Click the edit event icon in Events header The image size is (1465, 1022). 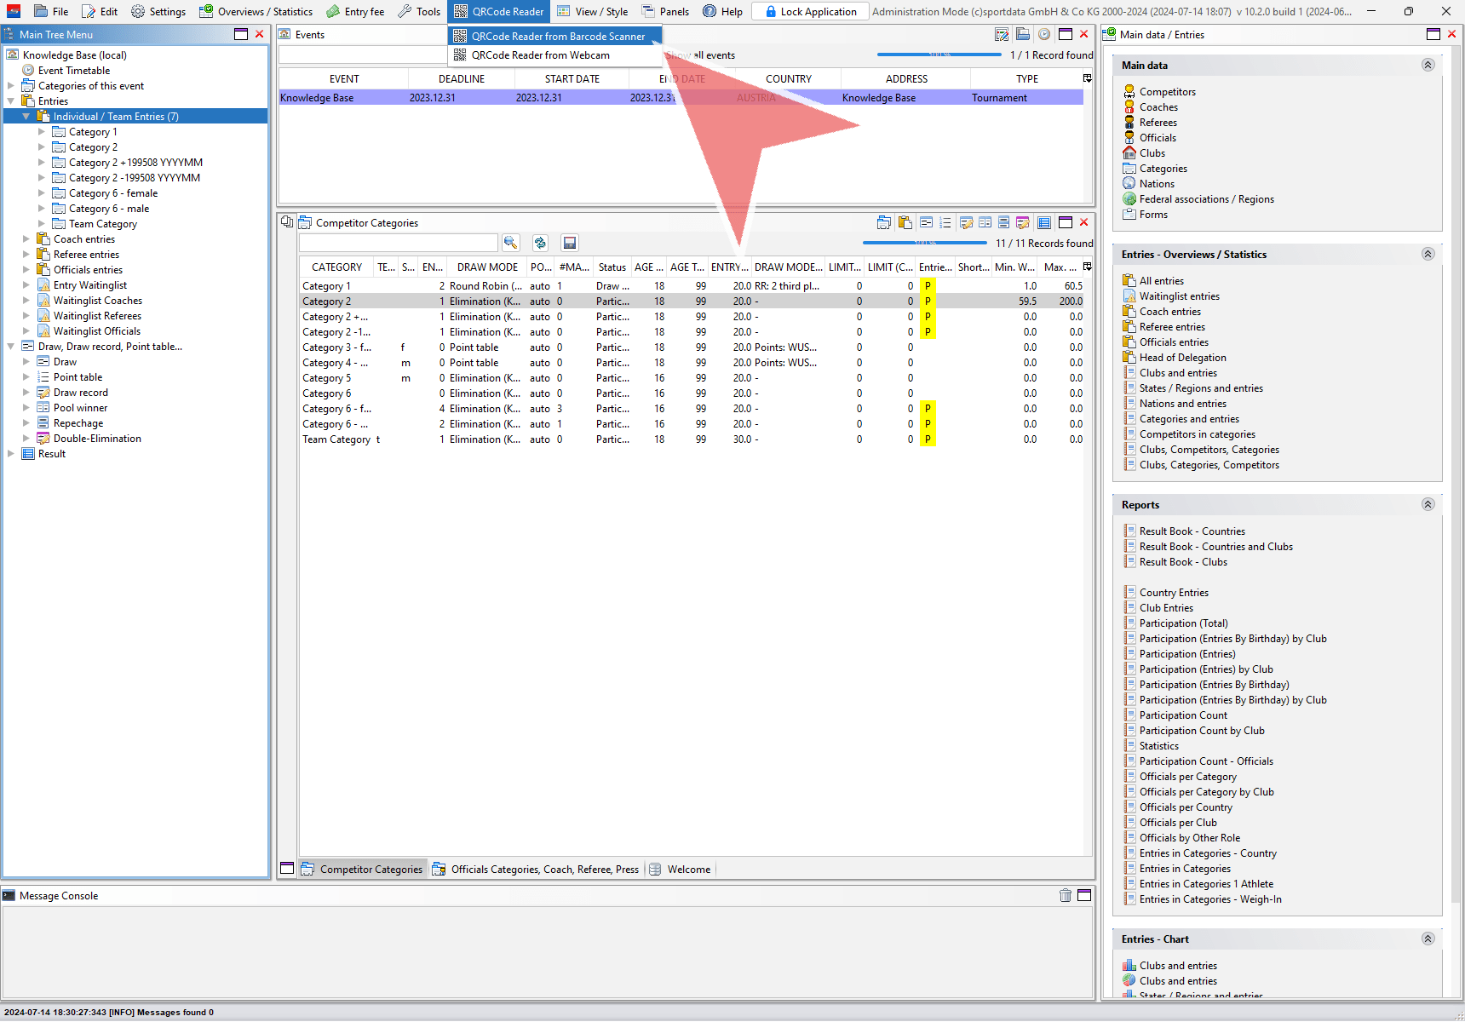[1002, 34]
